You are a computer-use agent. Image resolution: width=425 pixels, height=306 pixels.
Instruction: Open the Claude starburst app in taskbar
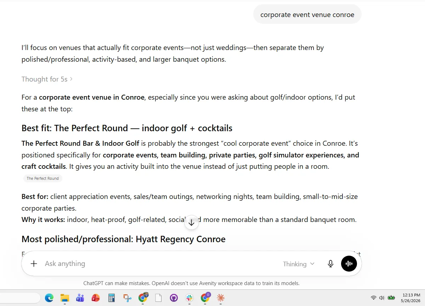point(221,298)
